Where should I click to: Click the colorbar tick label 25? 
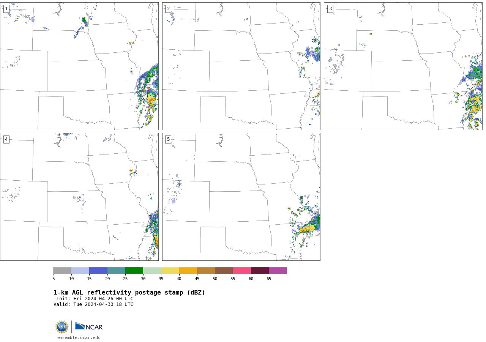(x=125, y=279)
